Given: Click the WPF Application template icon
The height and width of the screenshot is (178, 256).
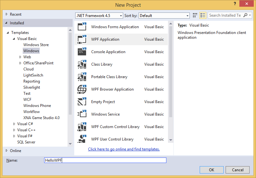Looking at the screenshot, I should 82,39.
